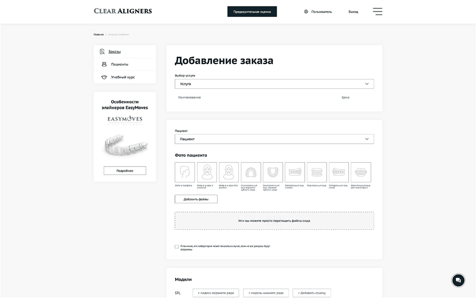The width and height of the screenshot is (476, 298).
Task: Open the Пациент patient dropdown
Action: pos(274,139)
